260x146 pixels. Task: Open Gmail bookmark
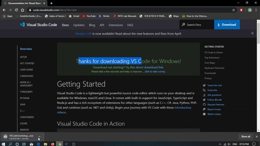click(x=74, y=16)
